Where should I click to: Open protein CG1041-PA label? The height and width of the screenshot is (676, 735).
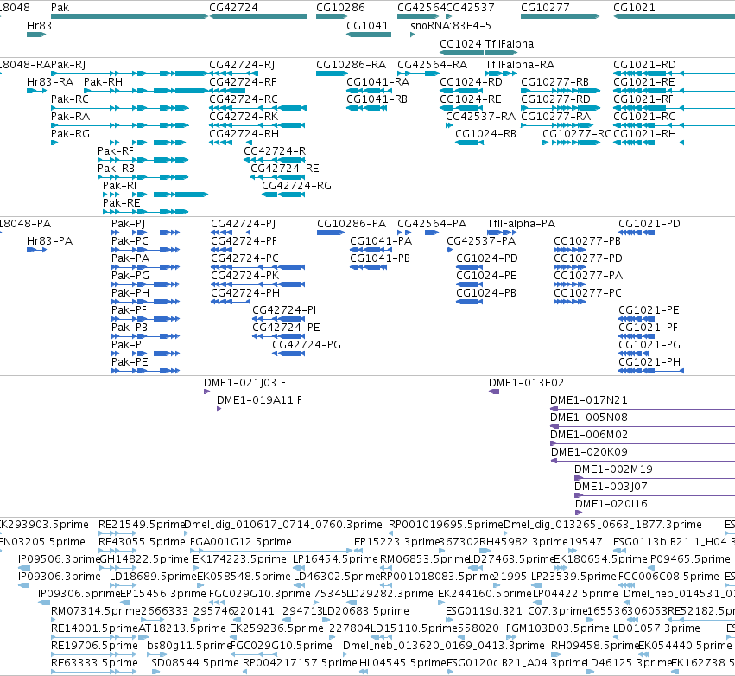coord(381,241)
